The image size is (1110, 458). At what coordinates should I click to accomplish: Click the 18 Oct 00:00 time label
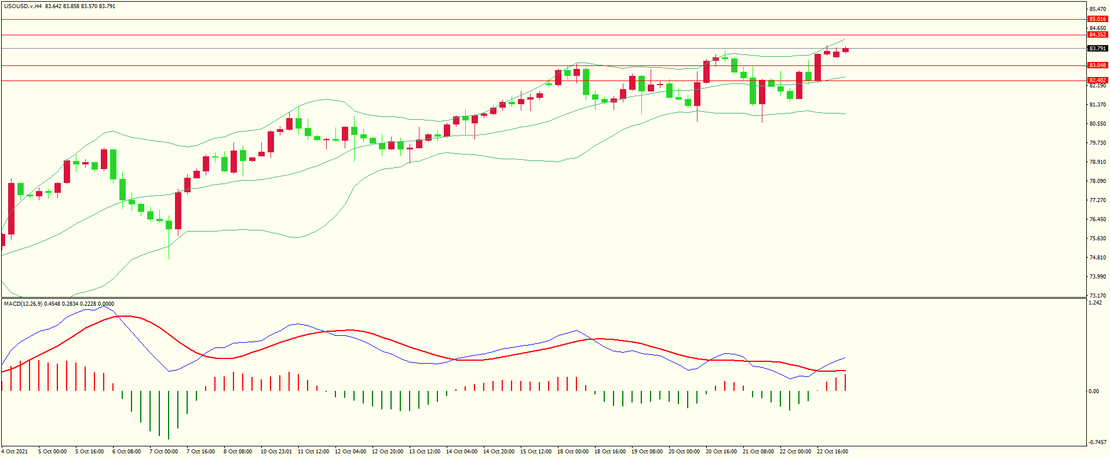pyautogui.click(x=573, y=452)
